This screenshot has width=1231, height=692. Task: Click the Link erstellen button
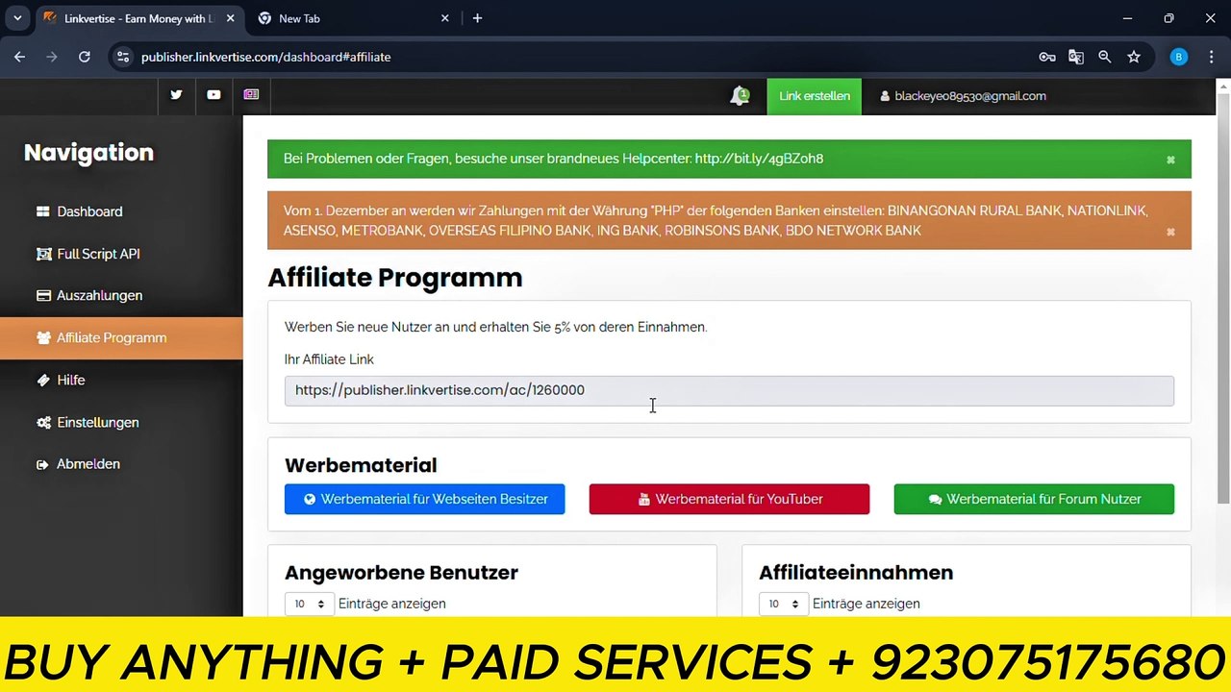click(x=815, y=96)
